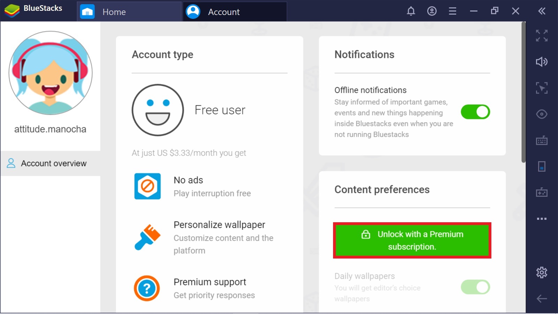Click the lock icon on the Unlock button

(x=366, y=234)
